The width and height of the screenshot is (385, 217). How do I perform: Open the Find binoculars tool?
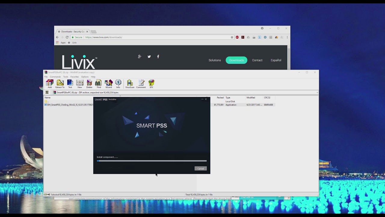98,84
